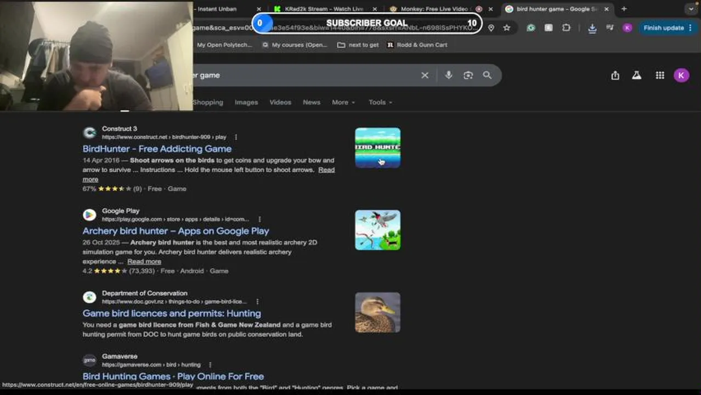Switch to the Images results tab

(246, 102)
